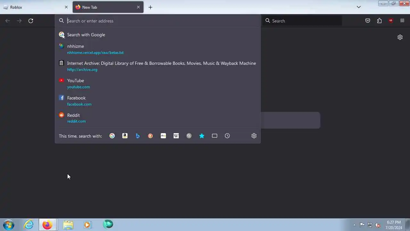The image size is (410, 231).
Task: Open new tab page customize gear
Action: [400, 37]
